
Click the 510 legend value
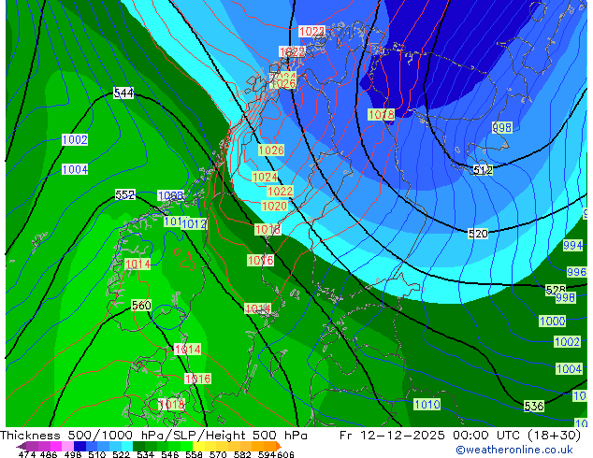(x=97, y=454)
